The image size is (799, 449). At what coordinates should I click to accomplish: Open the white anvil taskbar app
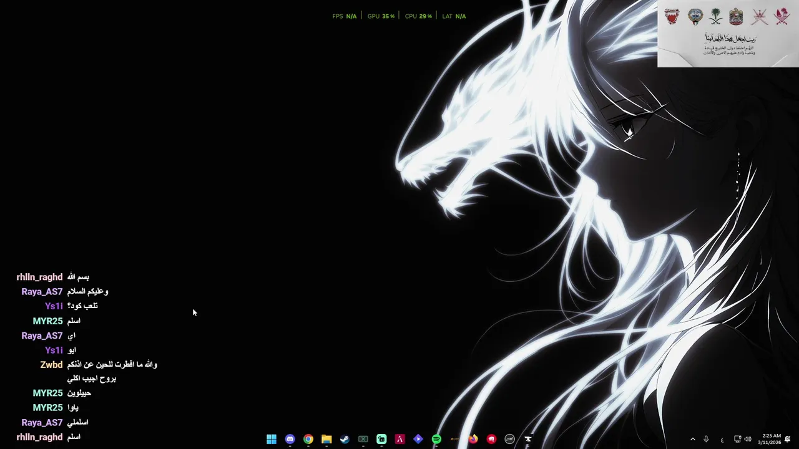(528, 439)
